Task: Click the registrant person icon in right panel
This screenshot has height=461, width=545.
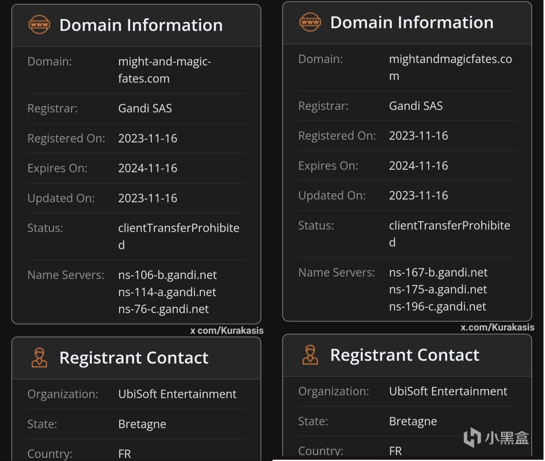Action: 310,355
